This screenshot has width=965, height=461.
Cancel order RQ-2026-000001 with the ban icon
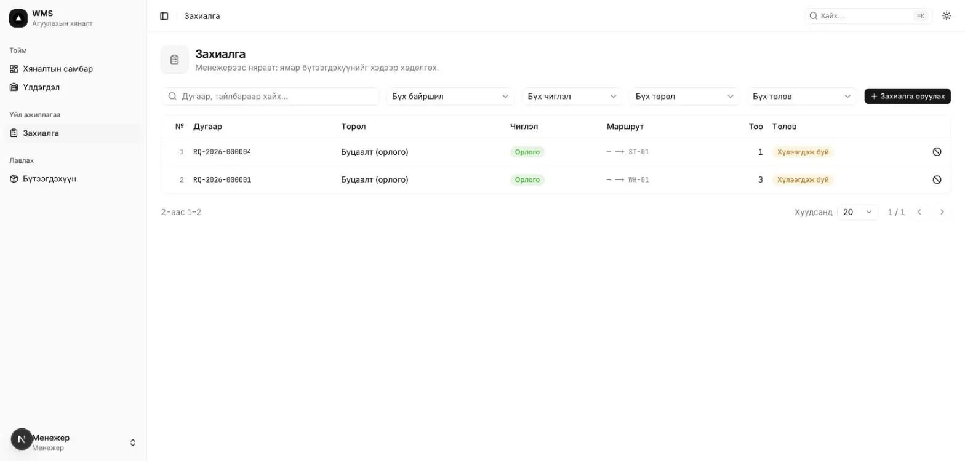click(937, 180)
